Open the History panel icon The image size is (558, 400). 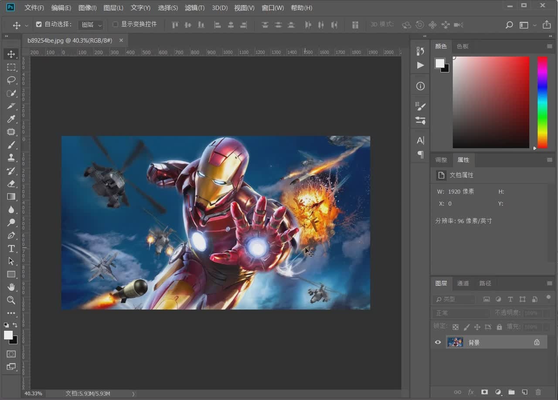420,51
